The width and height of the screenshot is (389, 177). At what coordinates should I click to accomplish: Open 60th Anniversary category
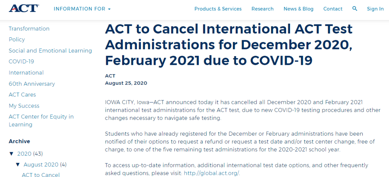32,84
